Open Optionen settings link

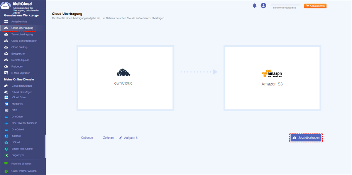(87, 138)
